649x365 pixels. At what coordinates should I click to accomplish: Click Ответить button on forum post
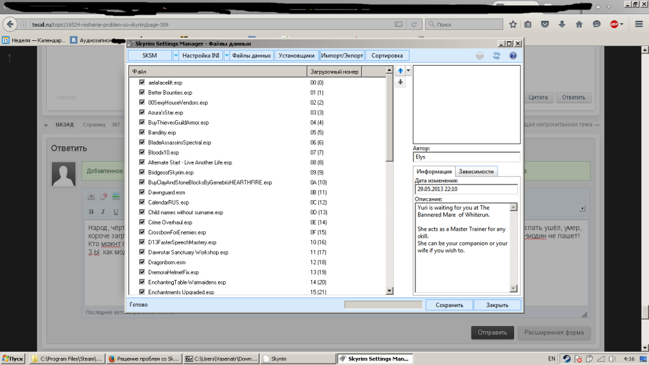click(x=574, y=97)
